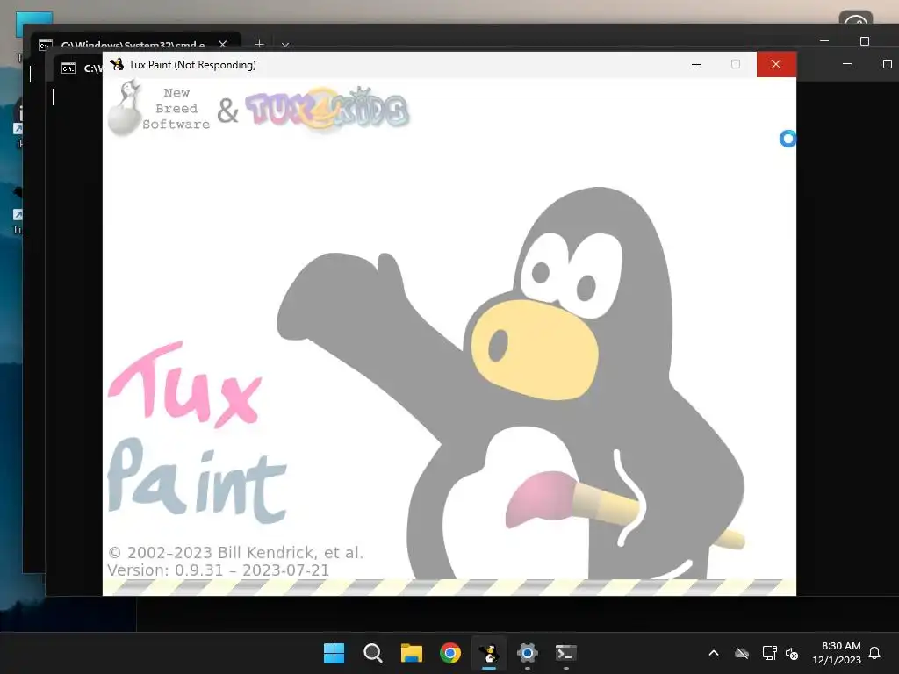
Task: Open clock showing 8:30 AM
Action: coord(837,653)
